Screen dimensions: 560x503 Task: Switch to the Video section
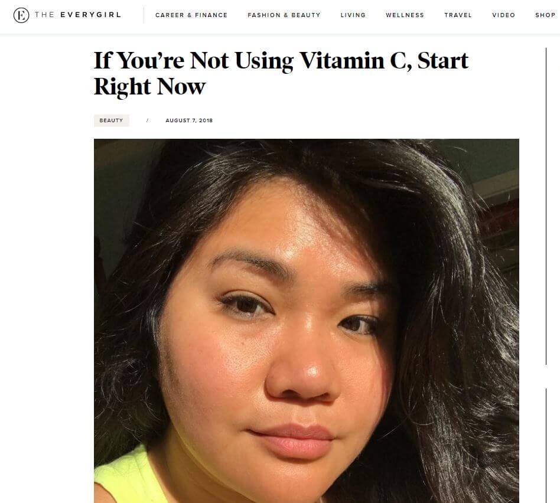coord(503,15)
